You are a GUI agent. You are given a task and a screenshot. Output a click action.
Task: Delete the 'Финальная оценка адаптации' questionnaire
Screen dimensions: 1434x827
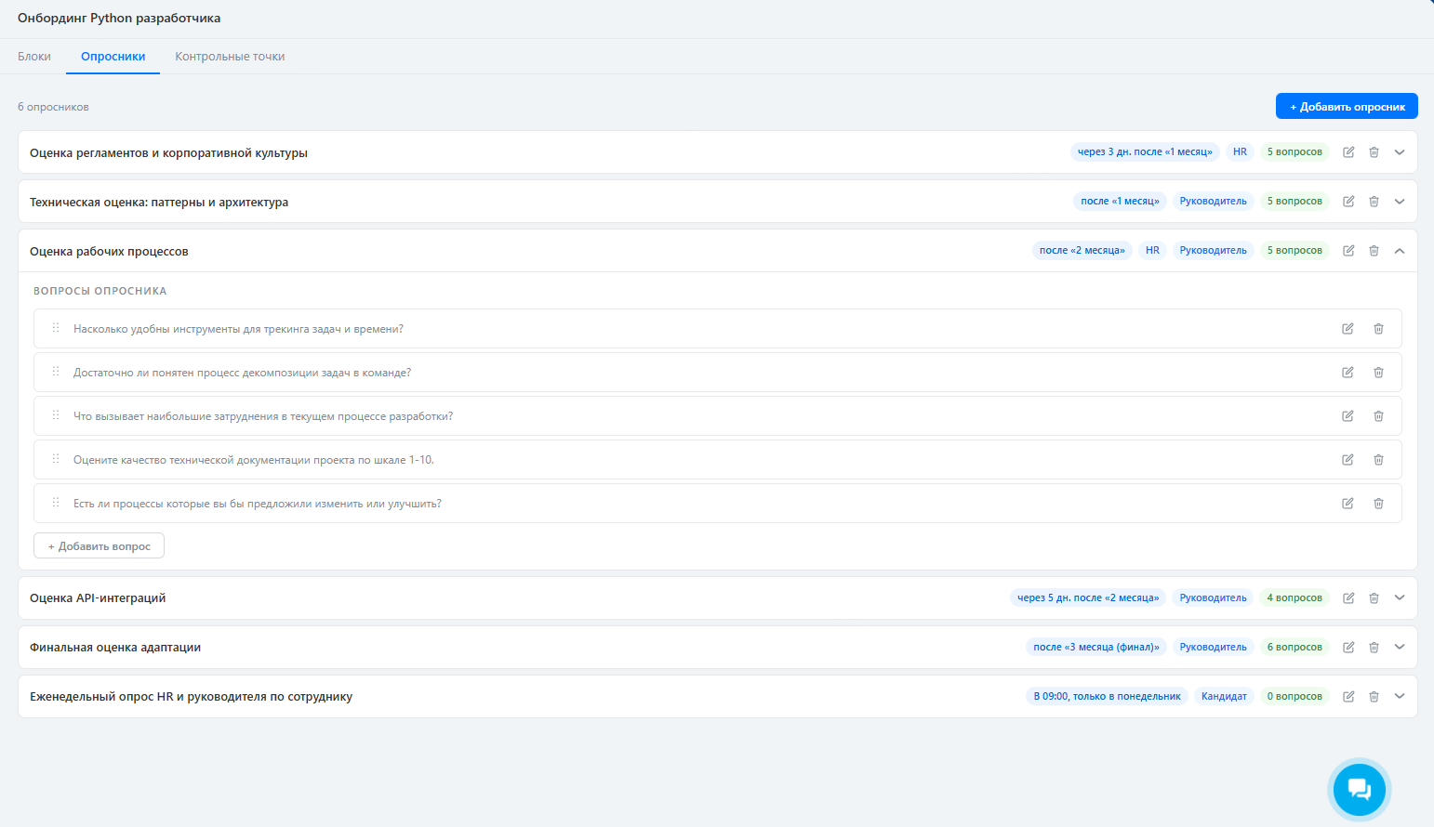coord(1374,648)
